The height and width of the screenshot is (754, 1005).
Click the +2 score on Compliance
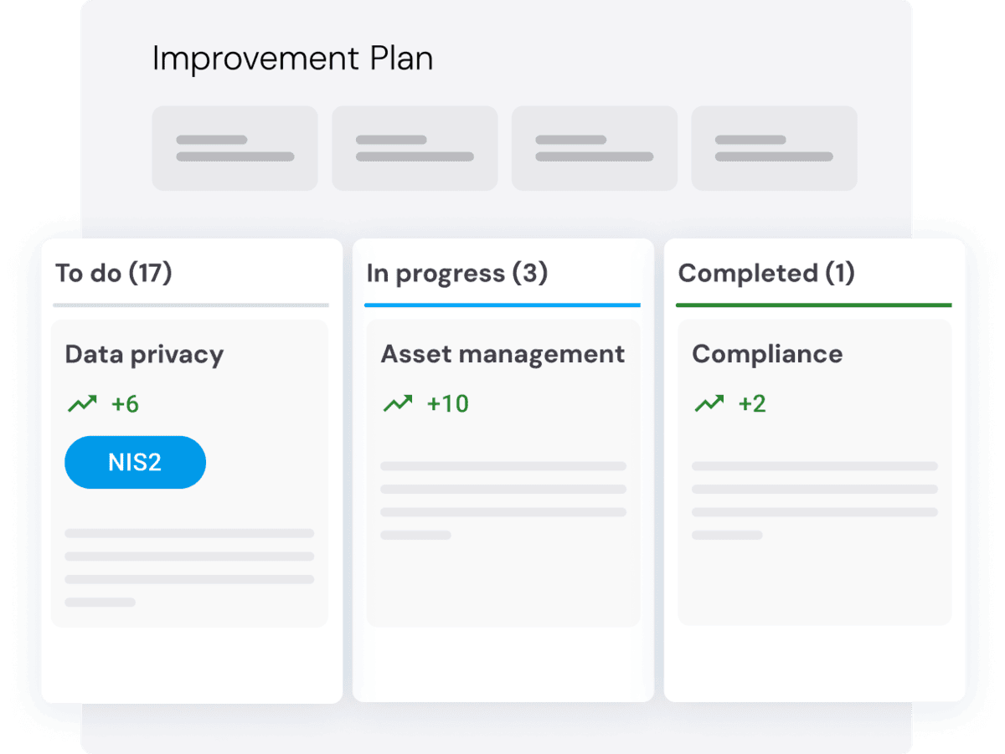752,404
